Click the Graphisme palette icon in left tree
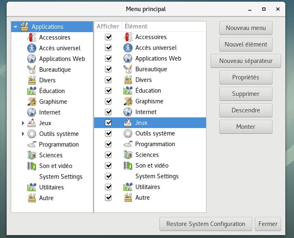The image size is (294, 238). click(x=32, y=102)
